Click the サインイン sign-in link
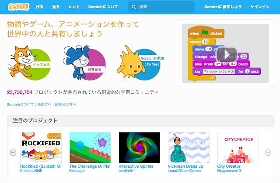The image size is (280, 183). tap(260, 7)
